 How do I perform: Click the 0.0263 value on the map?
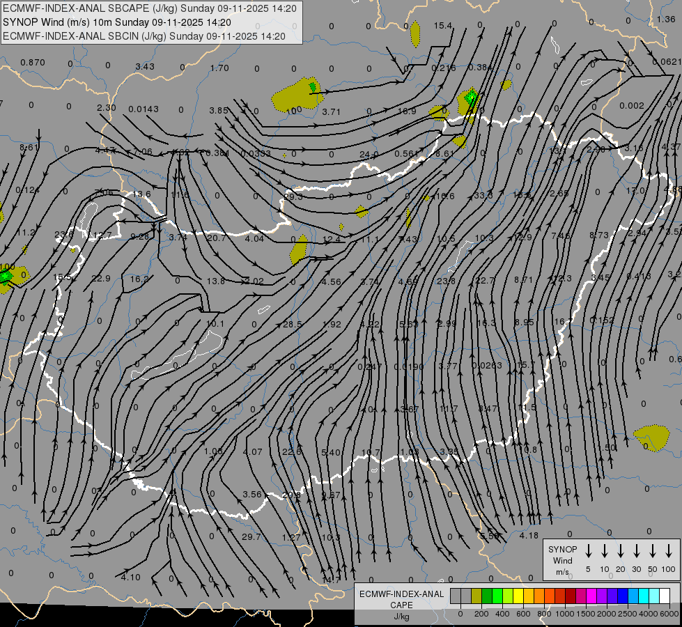point(487,366)
